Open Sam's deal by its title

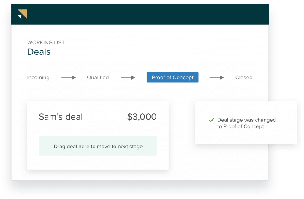pos(61,117)
